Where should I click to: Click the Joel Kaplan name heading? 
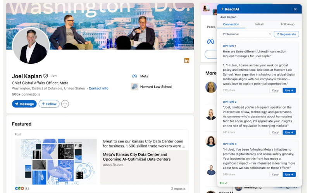tap(27, 76)
